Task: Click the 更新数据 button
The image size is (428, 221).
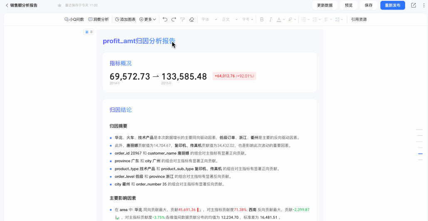Action: 324,5
